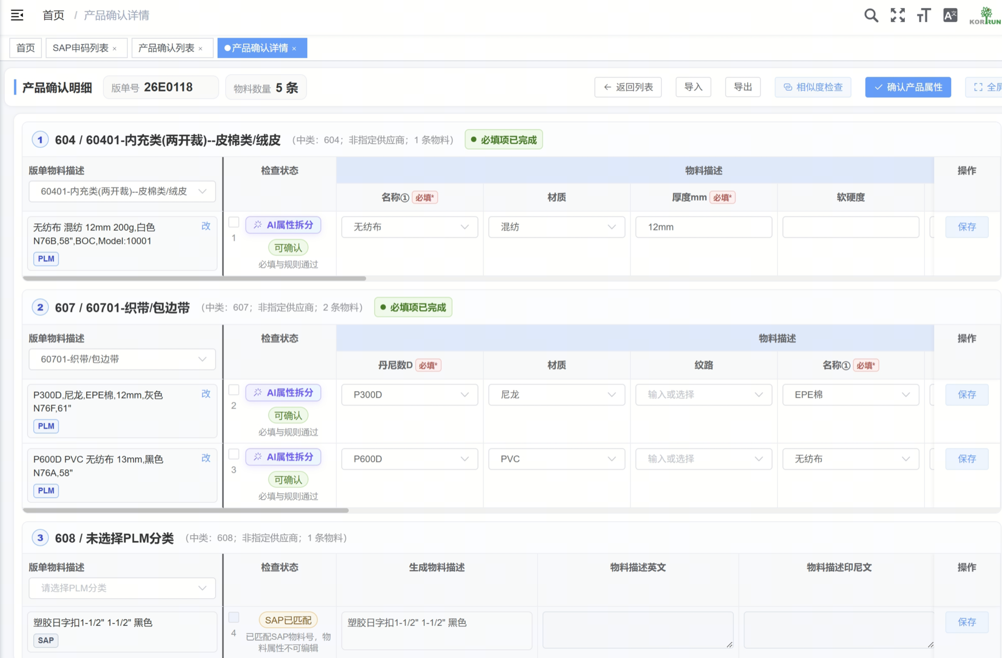Click 确认产品属性 button
The width and height of the screenshot is (1002, 658).
(908, 87)
